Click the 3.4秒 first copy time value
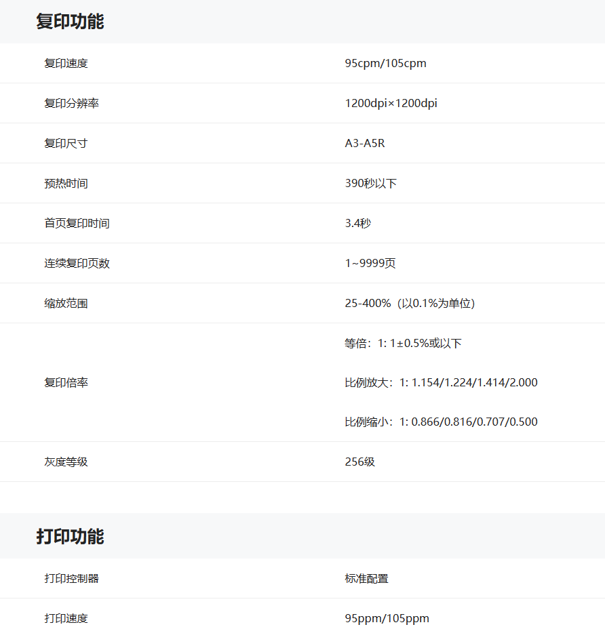The image size is (605, 629). pos(357,224)
